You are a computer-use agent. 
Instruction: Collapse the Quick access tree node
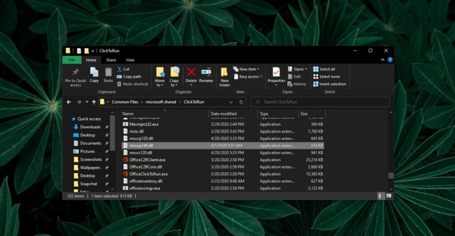pyautogui.click(x=68, y=119)
